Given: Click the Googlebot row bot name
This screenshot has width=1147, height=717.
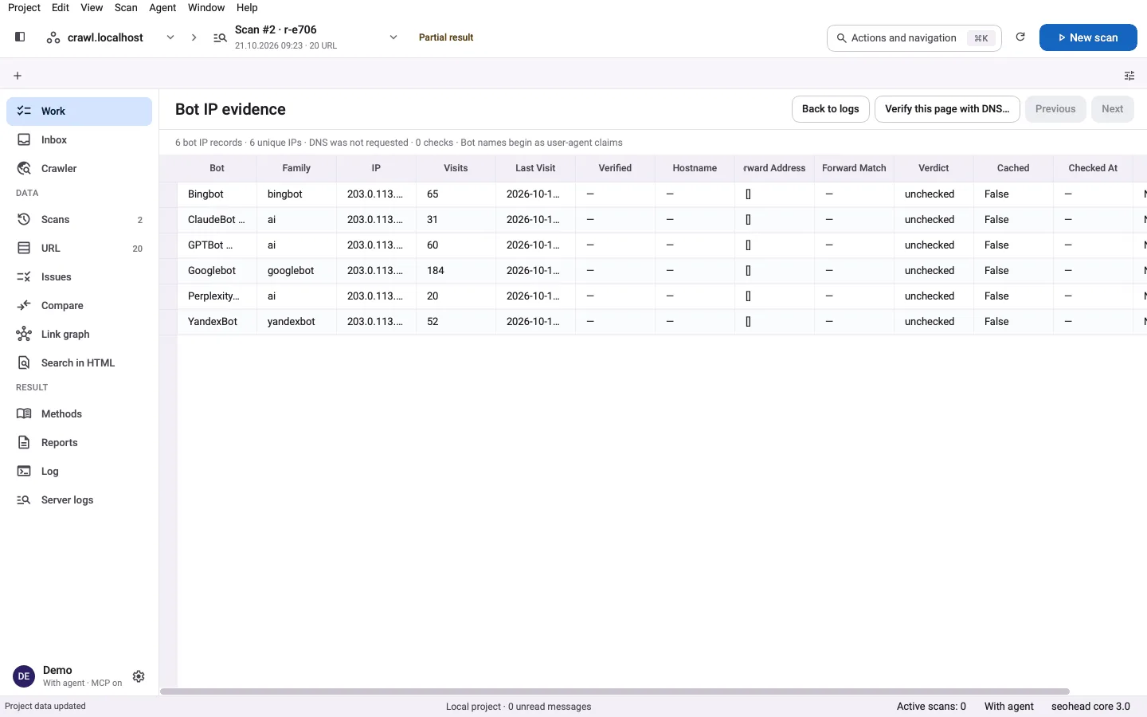Looking at the screenshot, I should coord(212,271).
